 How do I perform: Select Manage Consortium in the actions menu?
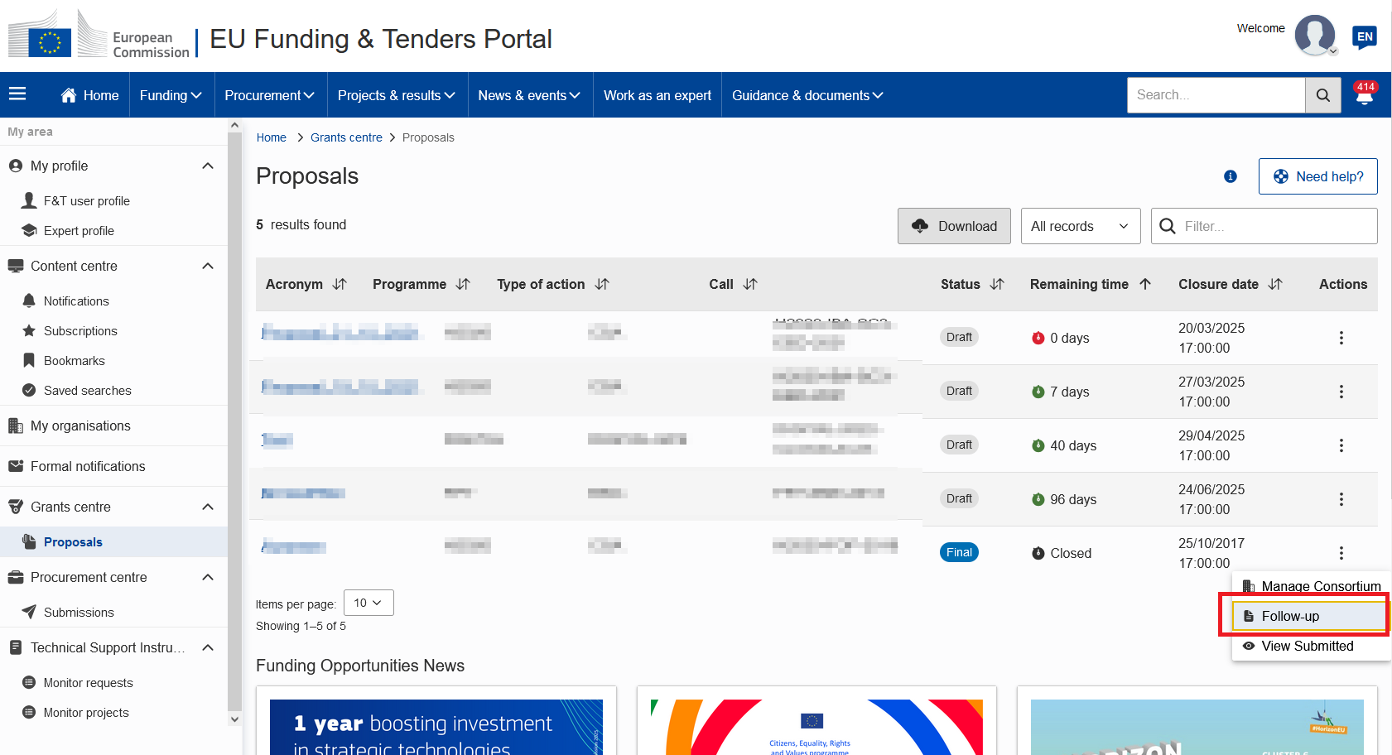pyautogui.click(x=1312, y=586)
